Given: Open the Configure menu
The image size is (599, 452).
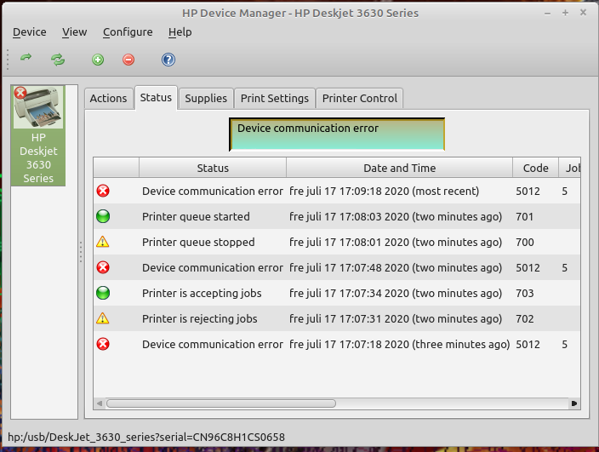Looking at the screenshot, I should 128,32.
